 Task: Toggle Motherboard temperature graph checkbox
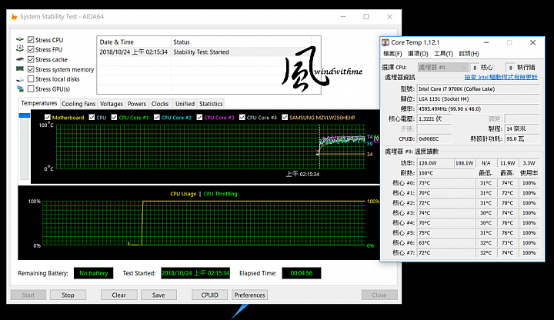48,117
